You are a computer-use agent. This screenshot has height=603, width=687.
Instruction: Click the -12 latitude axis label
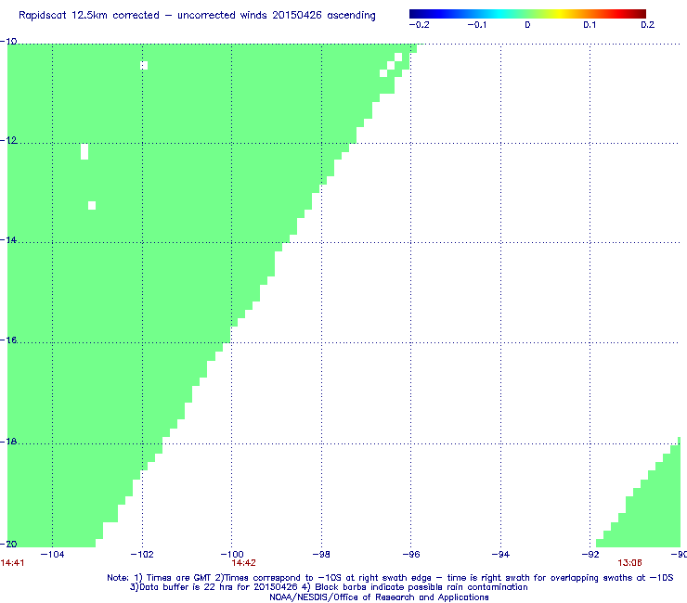8,140
